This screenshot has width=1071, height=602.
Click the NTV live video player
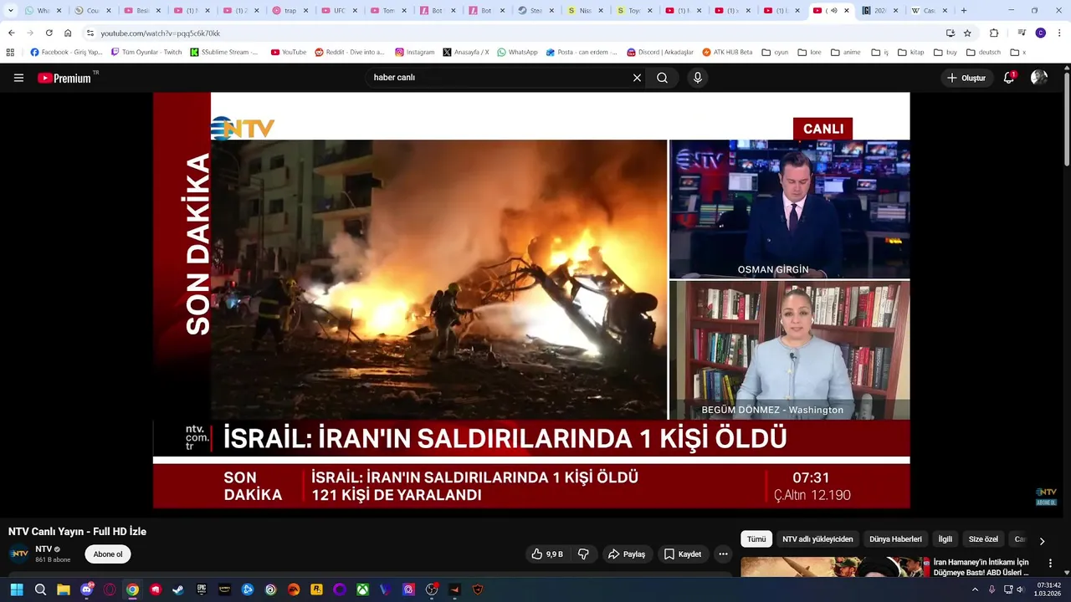pyautogui.click(x=531, y=299)
